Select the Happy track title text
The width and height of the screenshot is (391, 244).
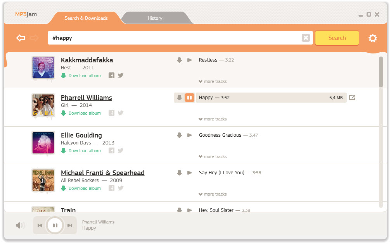click(x=206, y=98)
